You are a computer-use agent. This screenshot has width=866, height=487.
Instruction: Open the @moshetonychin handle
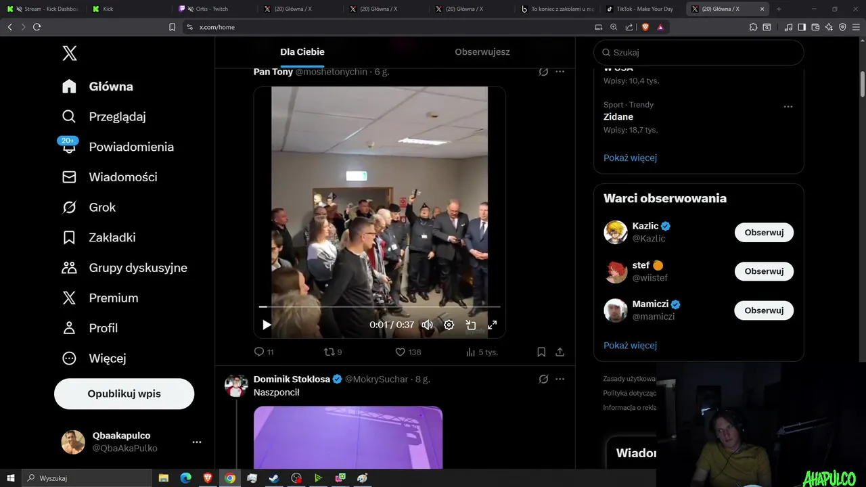point(332,72)
